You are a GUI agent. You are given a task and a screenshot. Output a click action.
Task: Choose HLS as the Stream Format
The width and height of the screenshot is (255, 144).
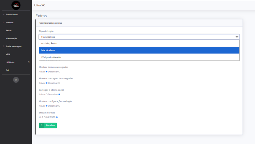tap(45, 117)
